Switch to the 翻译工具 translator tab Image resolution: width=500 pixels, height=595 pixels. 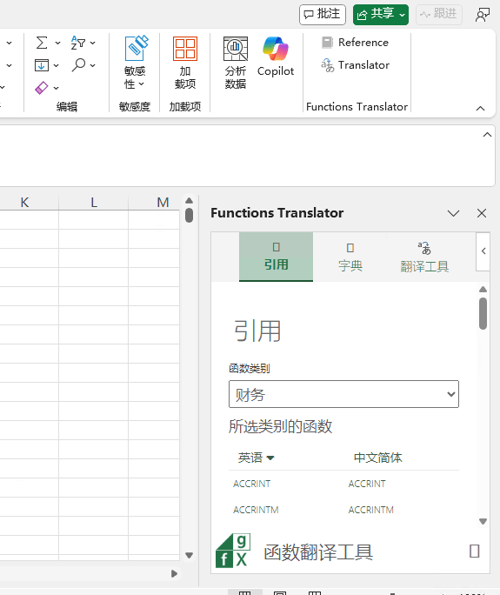pos(424,257)
